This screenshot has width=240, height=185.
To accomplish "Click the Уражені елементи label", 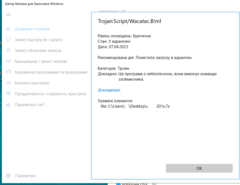I will pos(115,101).
